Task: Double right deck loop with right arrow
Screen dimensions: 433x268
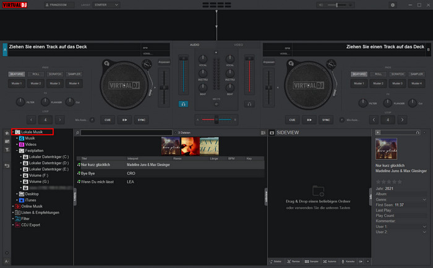Action: click(402, 120)
